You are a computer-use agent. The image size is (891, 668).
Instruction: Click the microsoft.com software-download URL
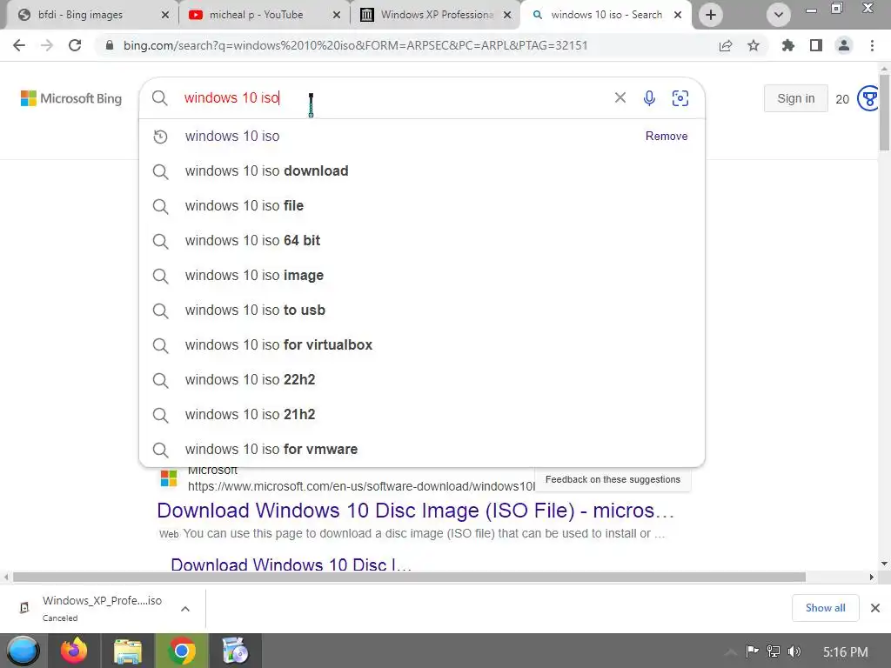[361, 486]
